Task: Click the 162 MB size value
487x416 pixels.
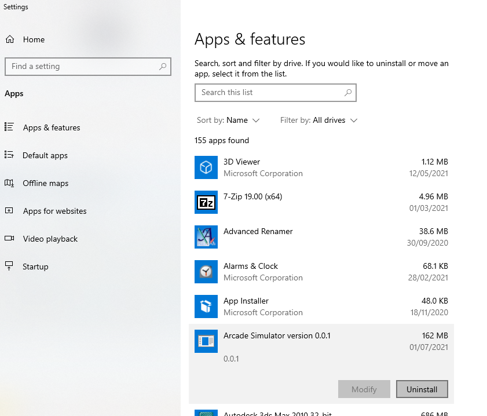Action: 435,336
